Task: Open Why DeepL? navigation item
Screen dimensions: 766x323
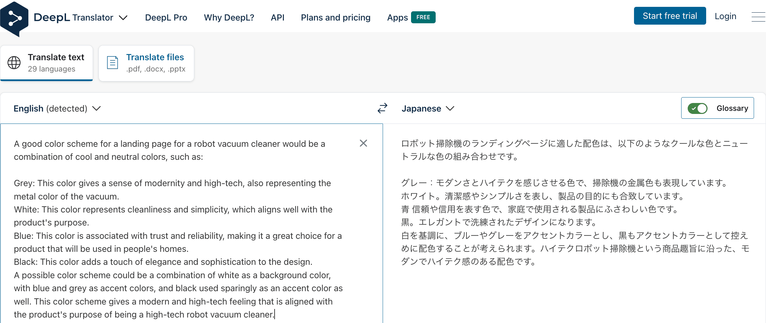Action: (229, 17)
